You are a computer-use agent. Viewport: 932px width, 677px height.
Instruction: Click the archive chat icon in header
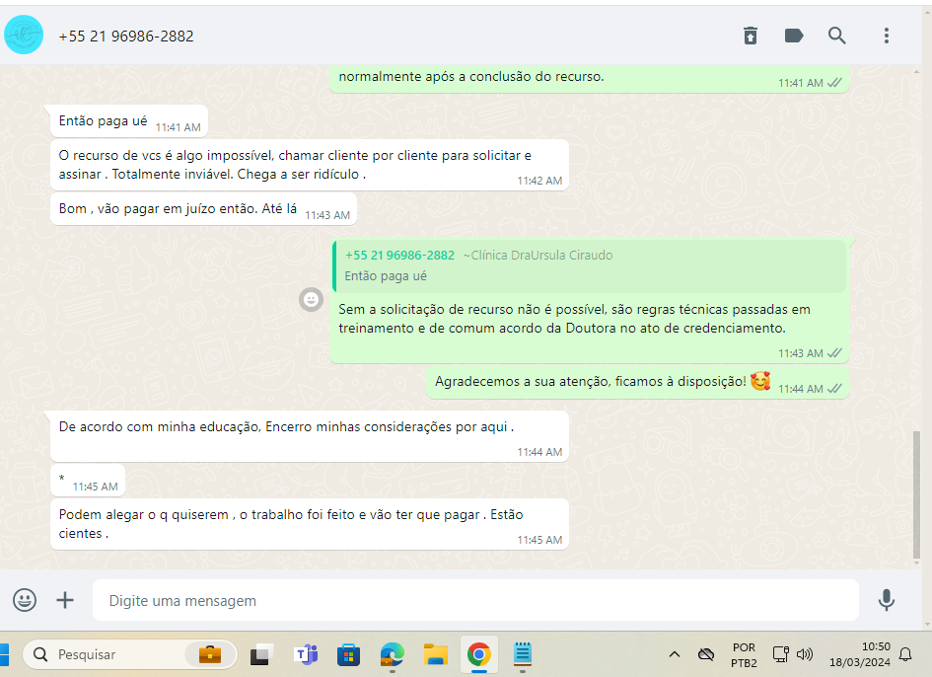tap(751, 36)
